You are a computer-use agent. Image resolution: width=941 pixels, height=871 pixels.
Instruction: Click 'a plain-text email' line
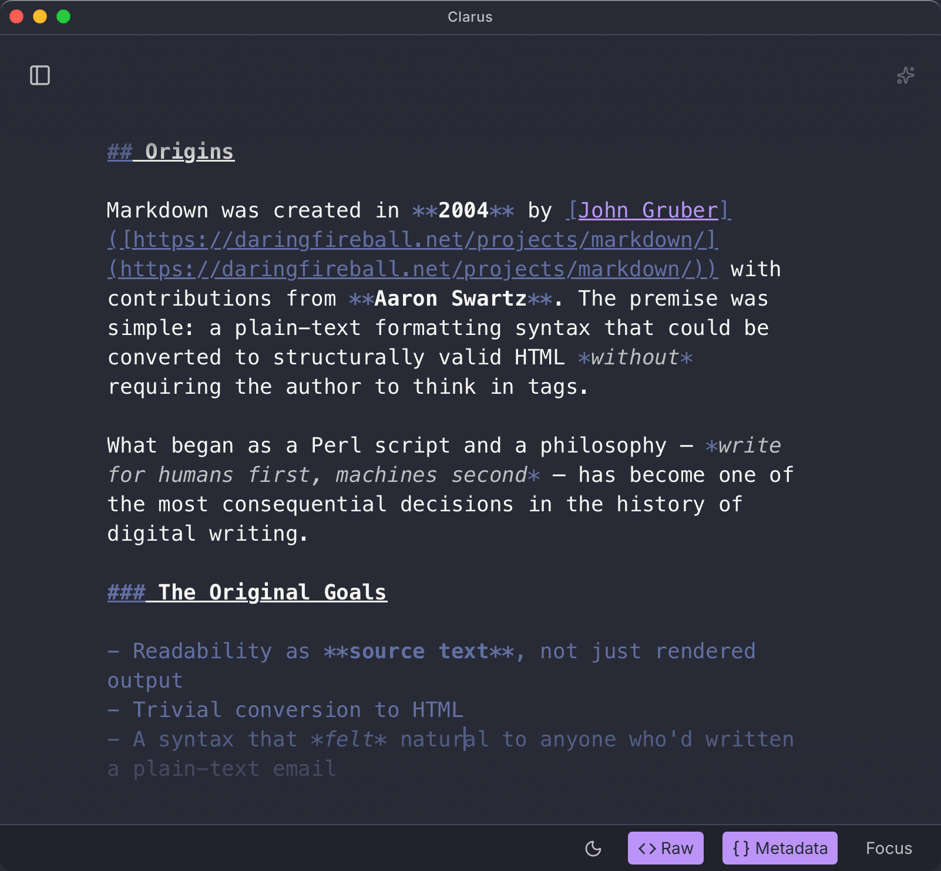point(222,769)
